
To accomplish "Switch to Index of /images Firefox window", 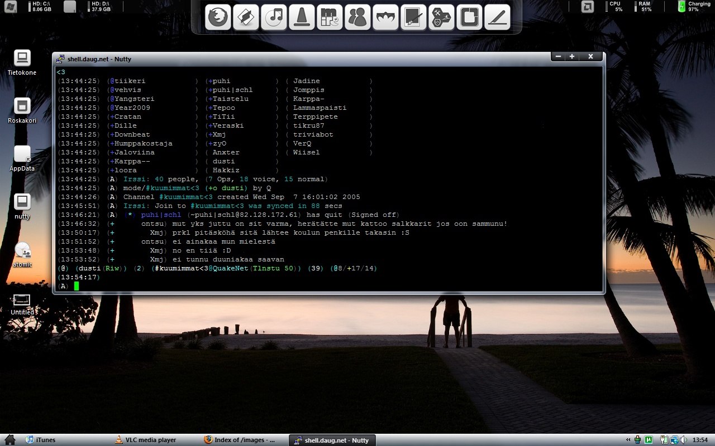I will click(x=240, y=440).
